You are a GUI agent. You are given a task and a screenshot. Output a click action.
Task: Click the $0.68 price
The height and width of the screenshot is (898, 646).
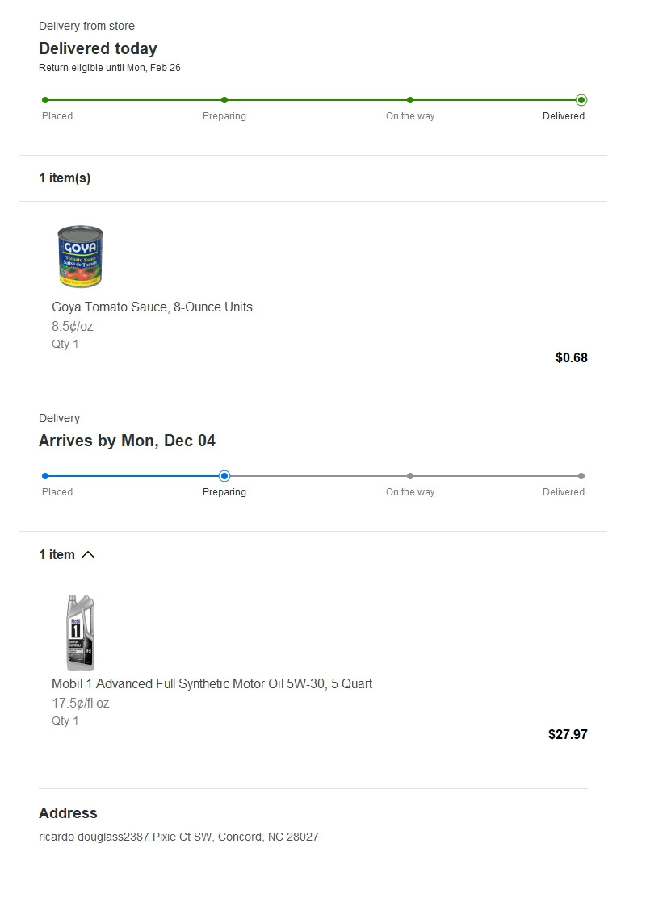click(571, 357)
